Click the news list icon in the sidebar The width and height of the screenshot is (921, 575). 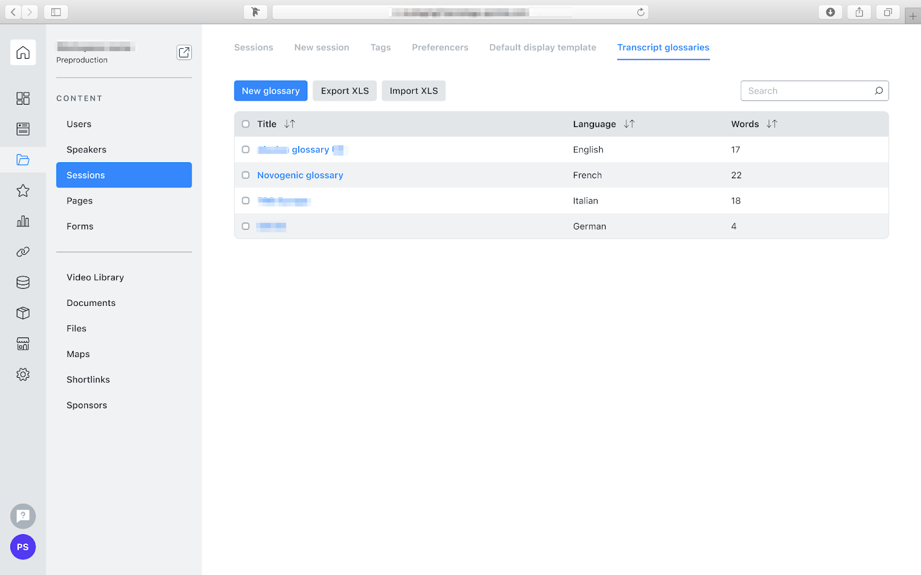tap(23, 129)
